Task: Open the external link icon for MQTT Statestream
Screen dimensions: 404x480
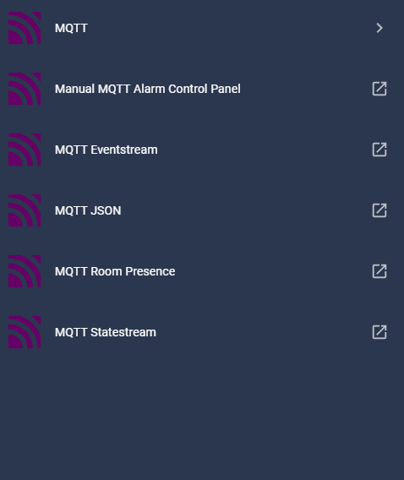Action: coord(379,332)
